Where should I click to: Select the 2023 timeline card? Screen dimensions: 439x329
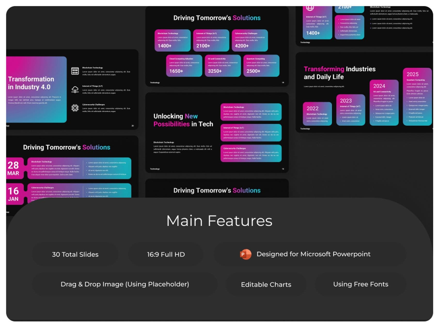[x=351, y=110]
